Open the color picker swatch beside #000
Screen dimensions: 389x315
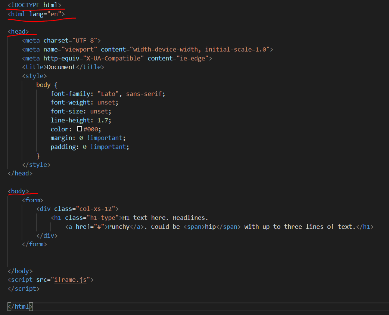click(x=79, y=129)
